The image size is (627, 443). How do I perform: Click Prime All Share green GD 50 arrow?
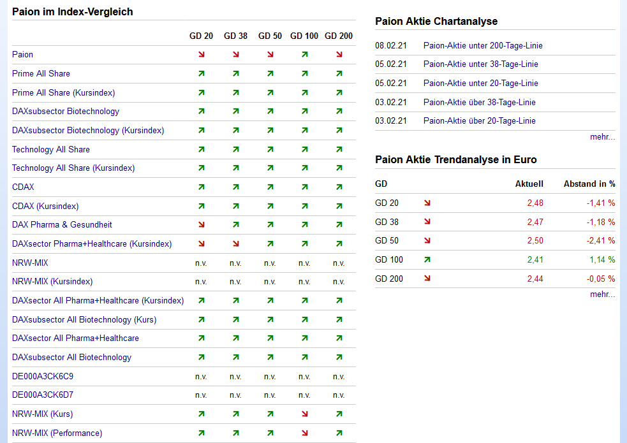pos(270,74)
